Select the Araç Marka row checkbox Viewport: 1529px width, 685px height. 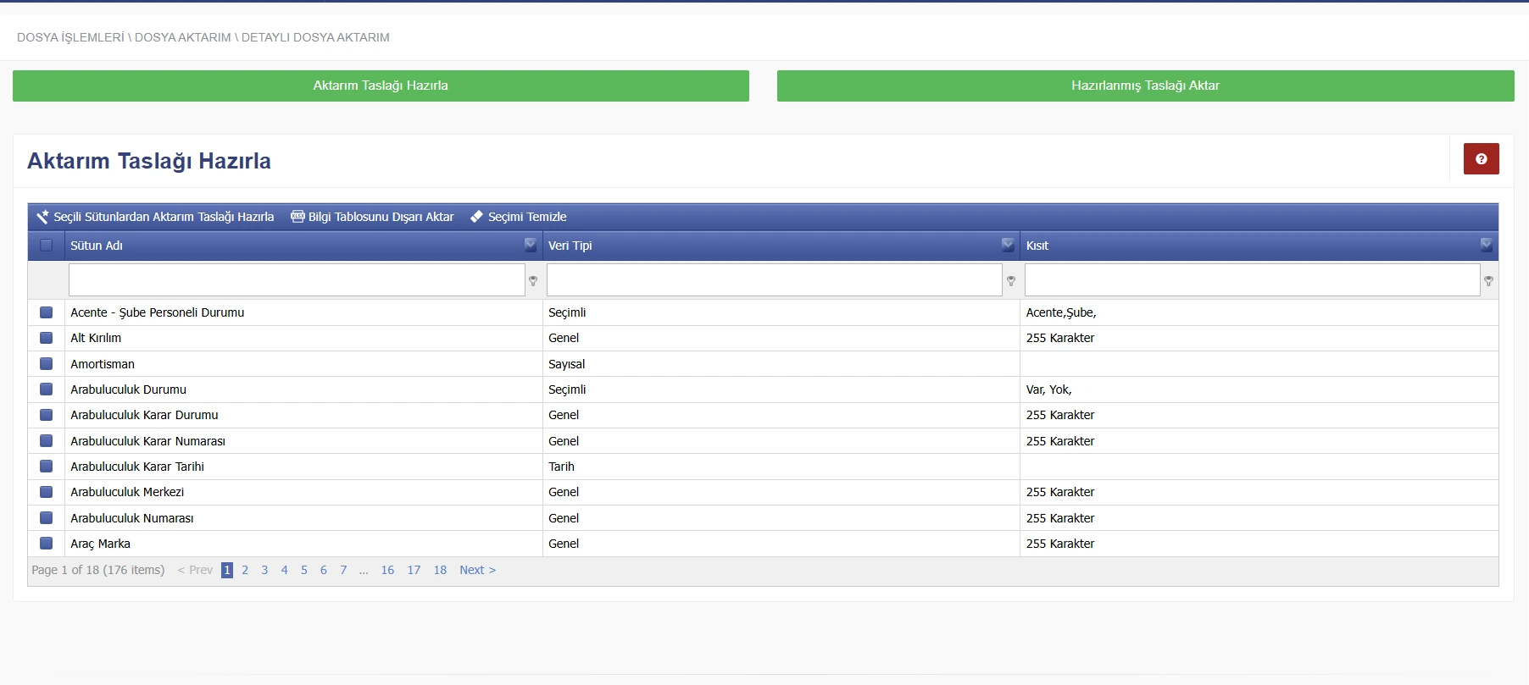click(47, 544)
